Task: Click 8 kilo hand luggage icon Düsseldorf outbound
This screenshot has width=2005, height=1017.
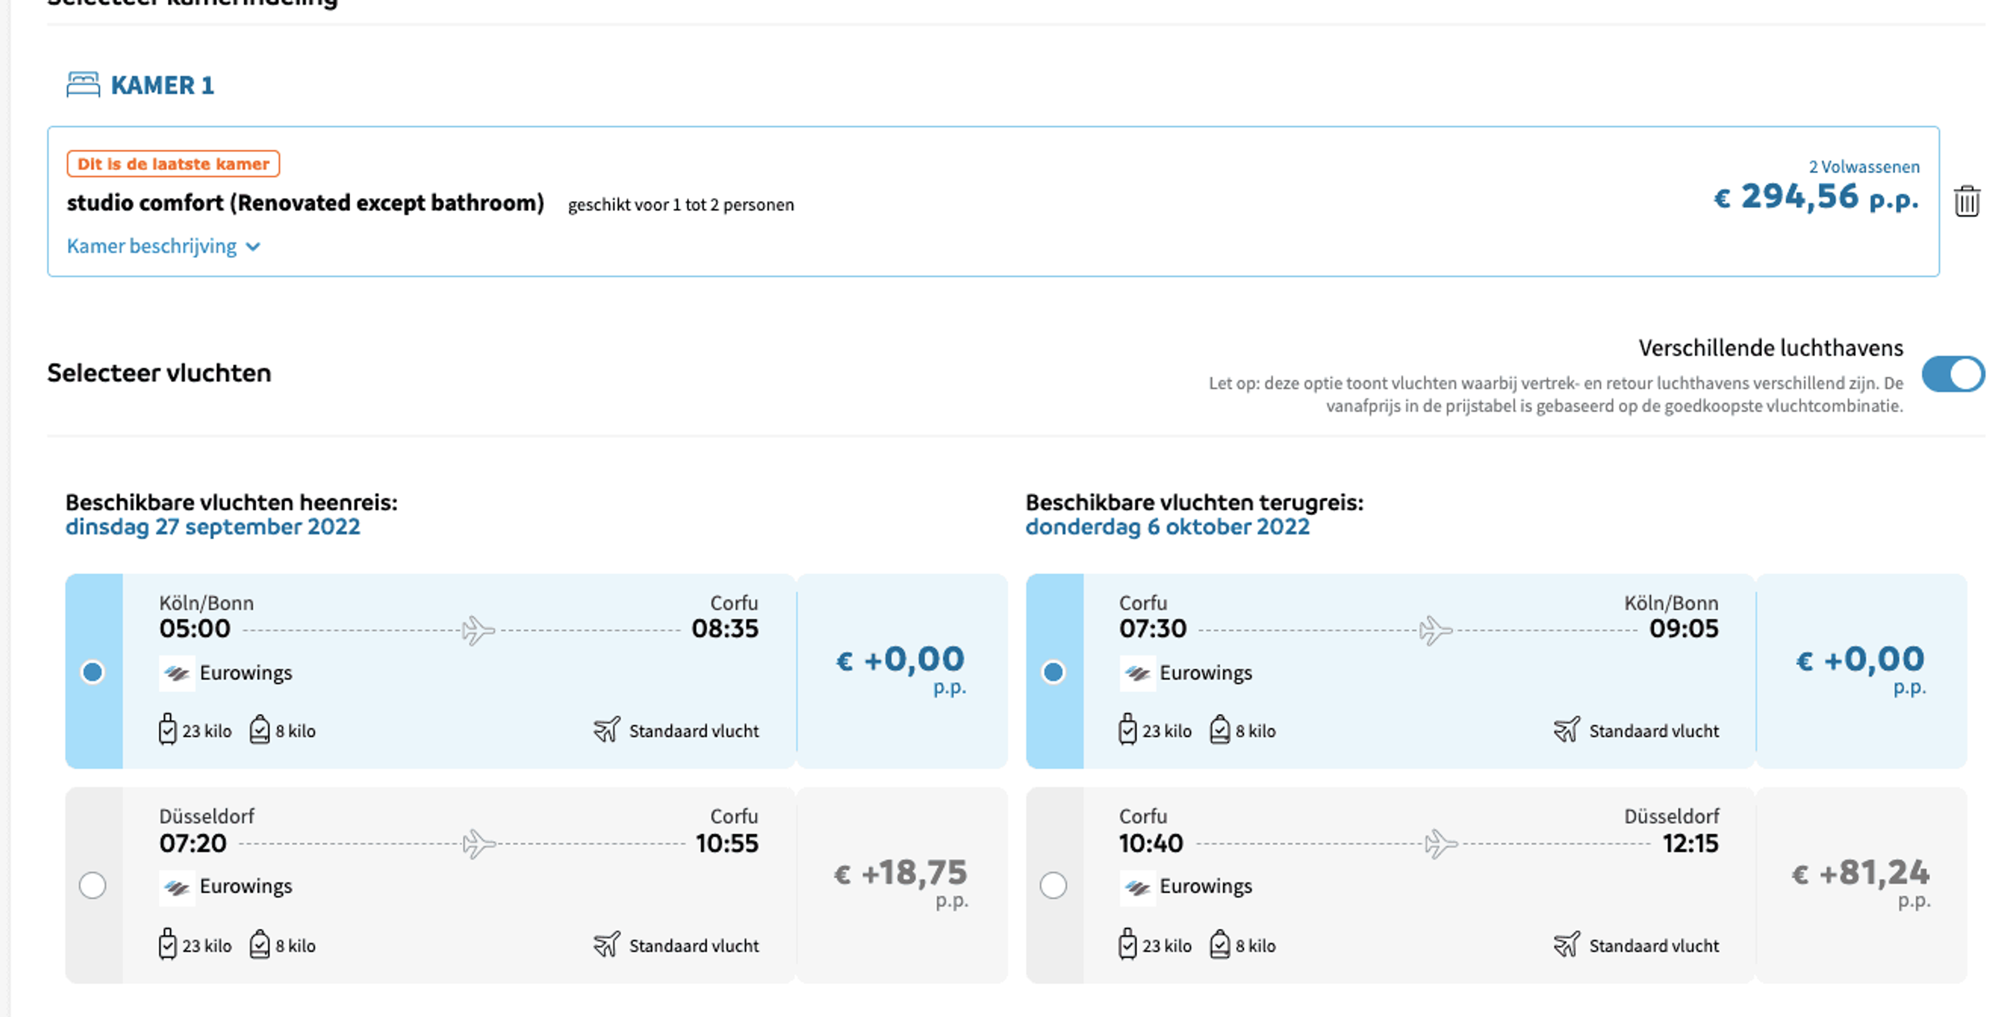Action: [x=259, y=944]
